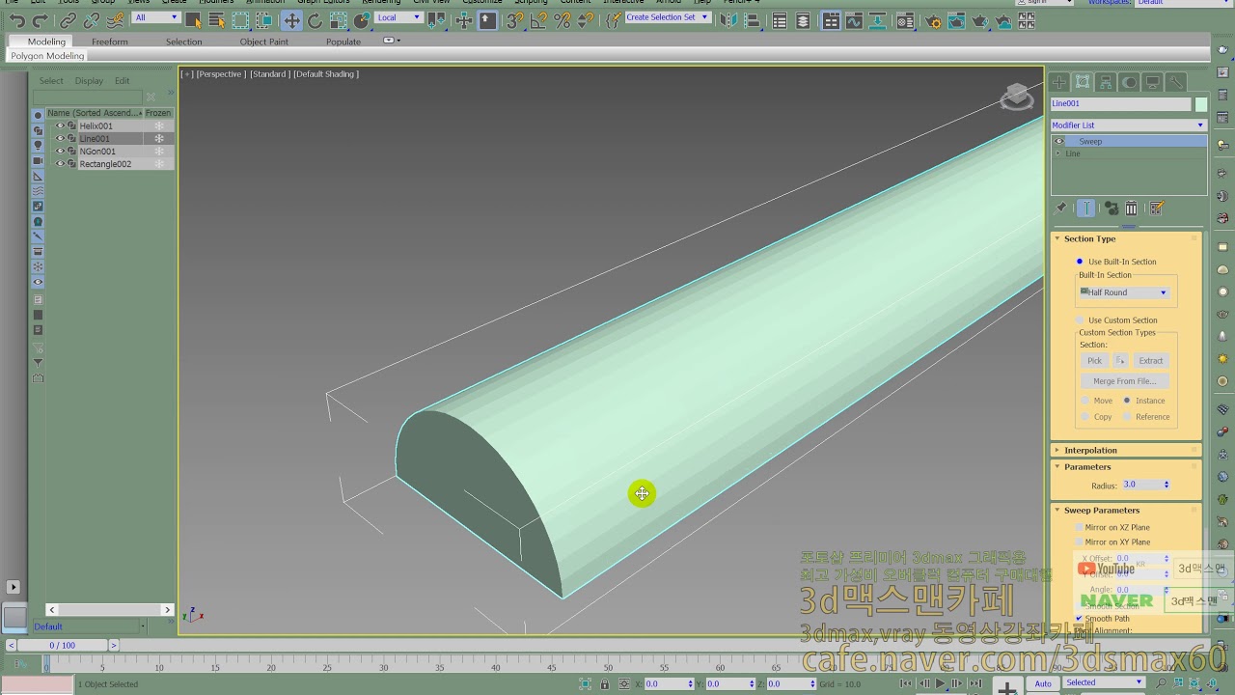Image resolution: width=1235 pixels, height=695 pixels.
Task: Open the Modeling ribbon tab
Action: coord(46,42)
